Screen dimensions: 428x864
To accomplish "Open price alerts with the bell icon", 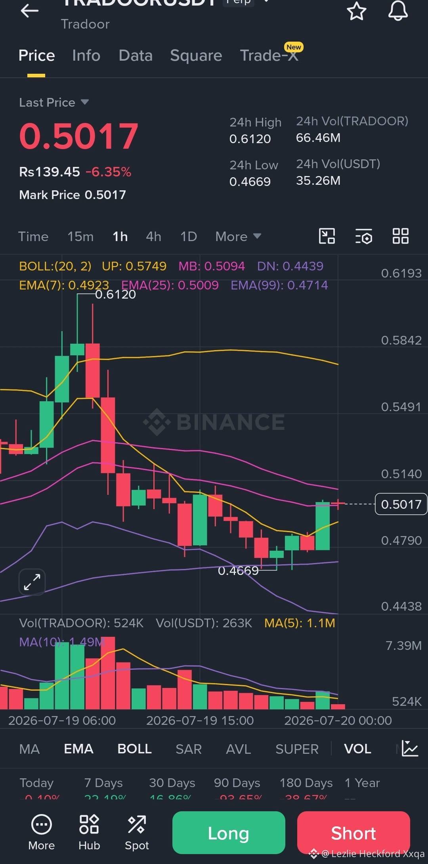I will pyautogui.click(x=398, y=11).
